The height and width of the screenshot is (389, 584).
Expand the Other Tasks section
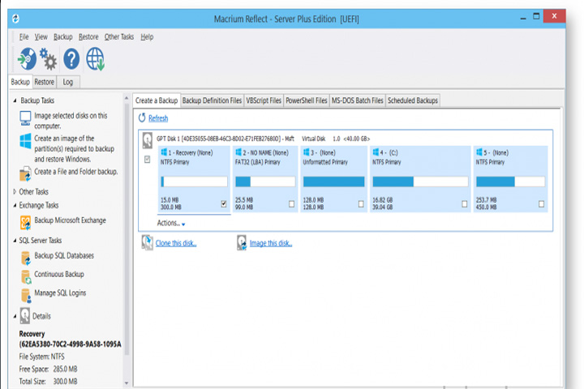pyautogui.click(x=15, y=192)
